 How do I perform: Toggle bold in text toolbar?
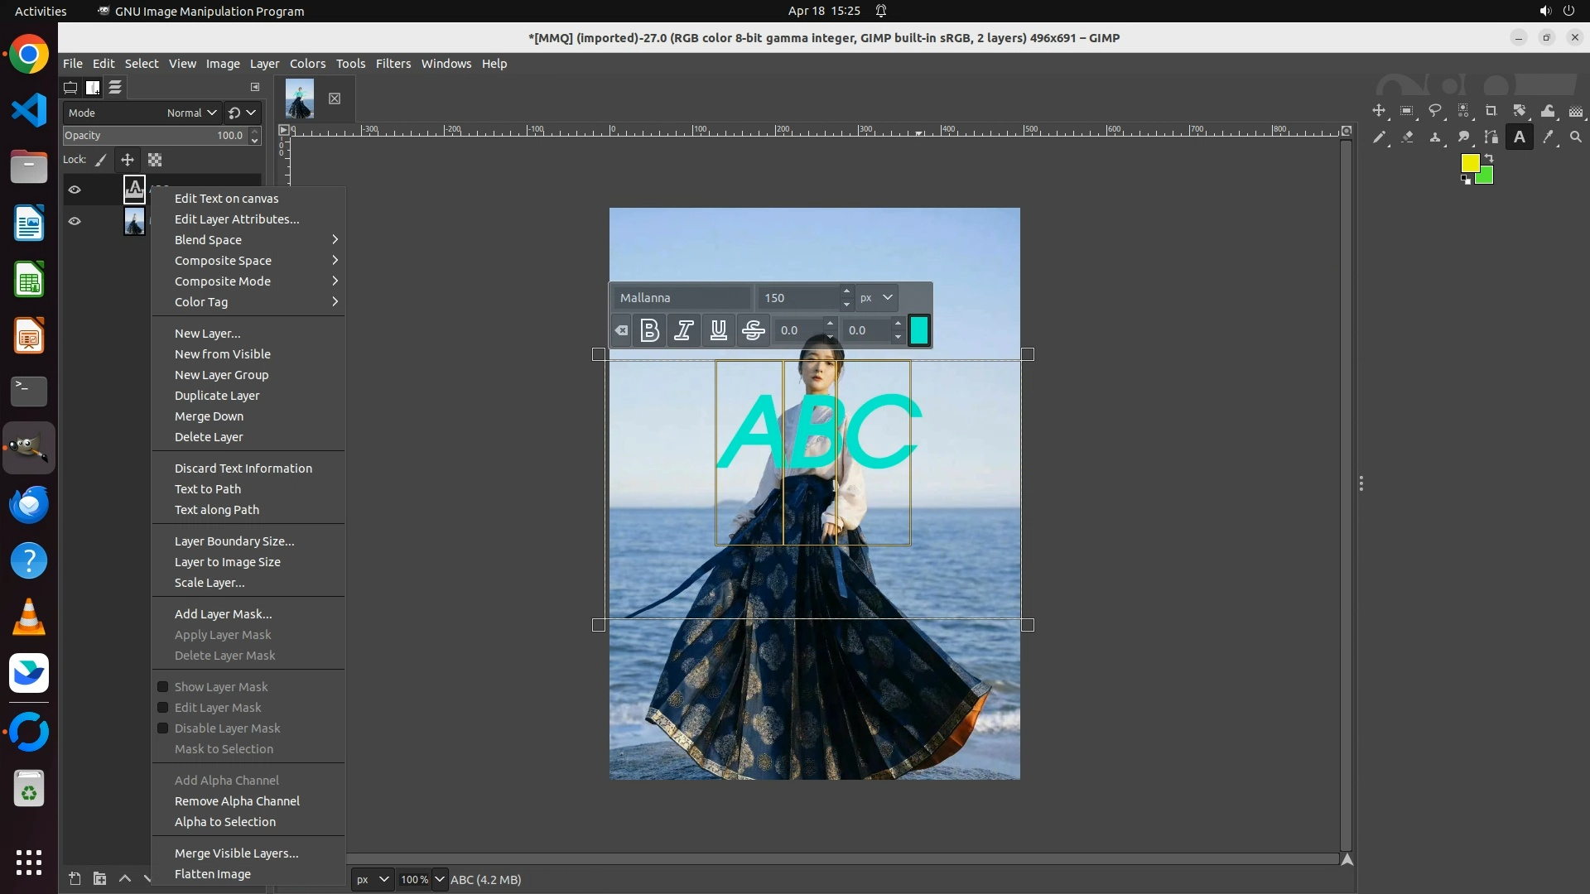click(650, 330)
